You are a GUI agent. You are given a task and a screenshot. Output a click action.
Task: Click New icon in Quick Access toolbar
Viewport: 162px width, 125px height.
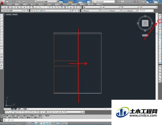(x=7, y=2)
